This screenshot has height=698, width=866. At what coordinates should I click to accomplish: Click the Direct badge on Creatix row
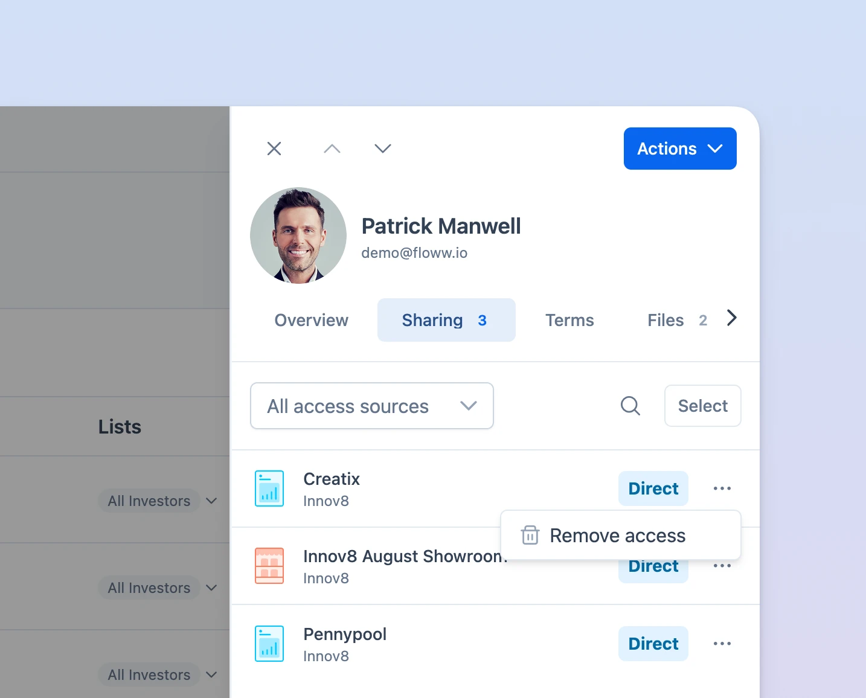point(653,488)
